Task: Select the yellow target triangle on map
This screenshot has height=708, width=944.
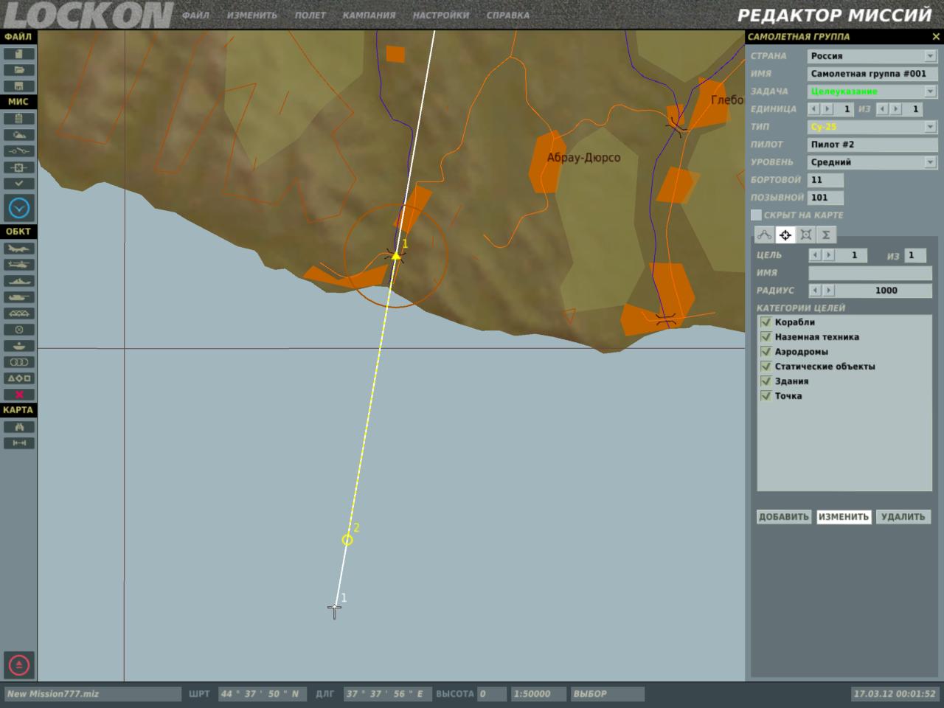Action: pos(396,256)
